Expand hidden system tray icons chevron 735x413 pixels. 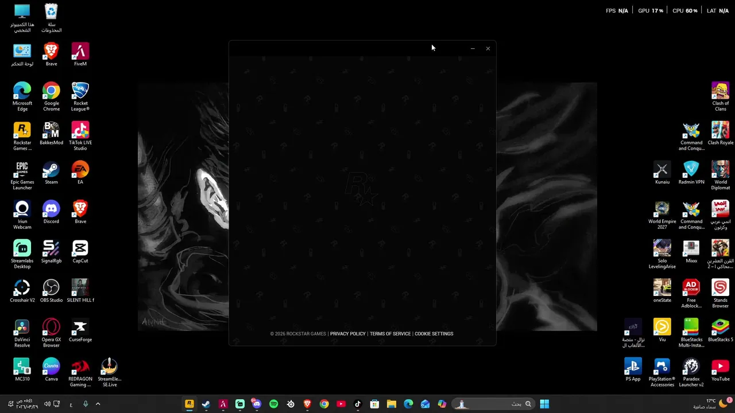pyautogui.click(x=98, y=404)
